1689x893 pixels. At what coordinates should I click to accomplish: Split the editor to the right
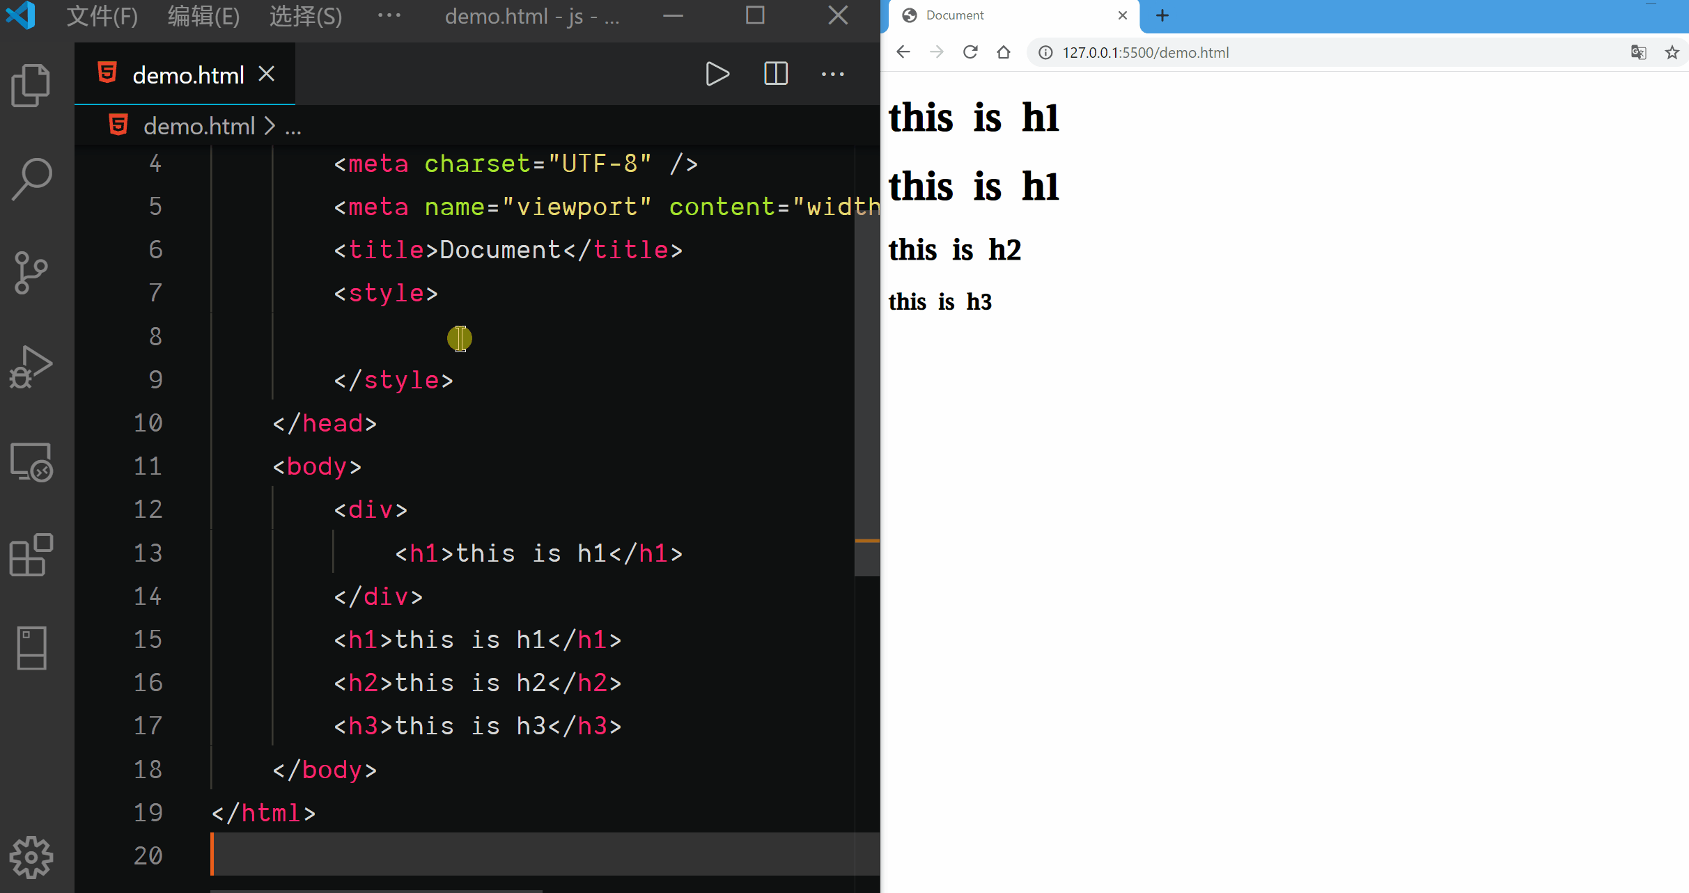pyautogui.click(x=775, y=74)
